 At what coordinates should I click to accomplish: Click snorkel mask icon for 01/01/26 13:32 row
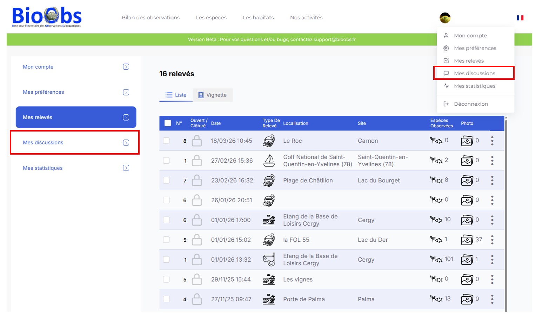(269, 260)
